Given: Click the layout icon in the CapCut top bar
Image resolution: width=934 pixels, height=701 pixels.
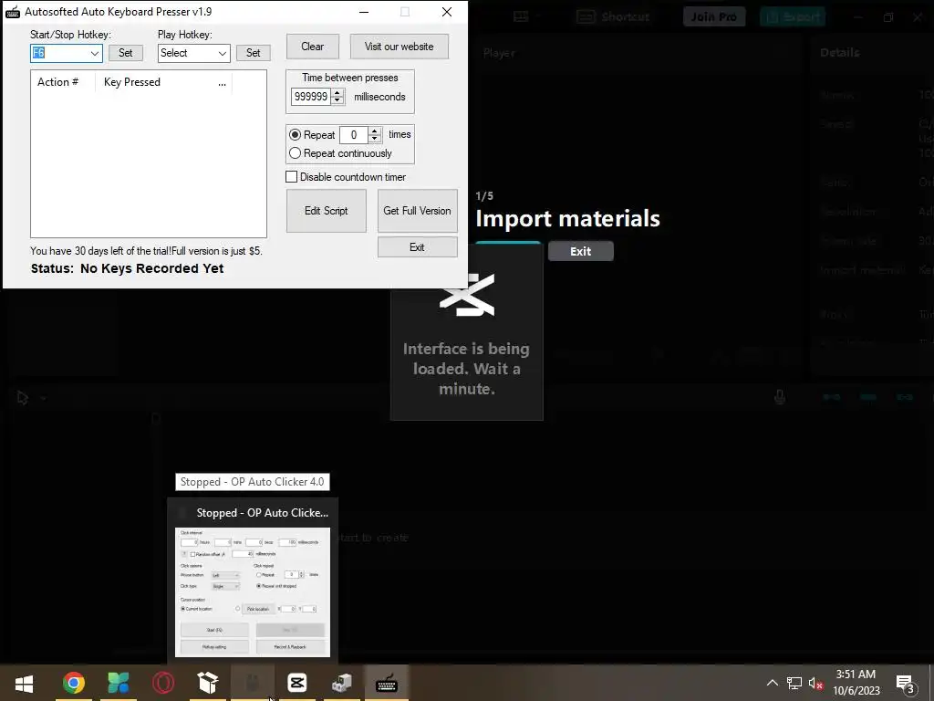Looking at the screenshot, I should [521, 16].
